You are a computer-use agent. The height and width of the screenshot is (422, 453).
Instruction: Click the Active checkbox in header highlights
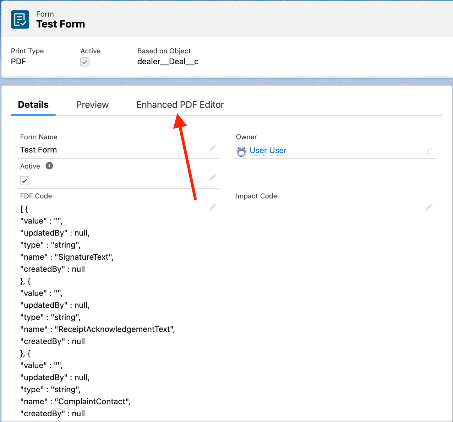click(85, 62)
